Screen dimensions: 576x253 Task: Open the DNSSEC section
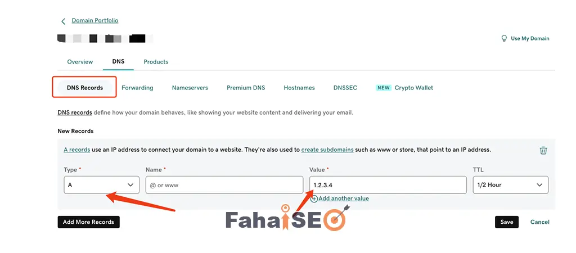[x=345, y=88]
